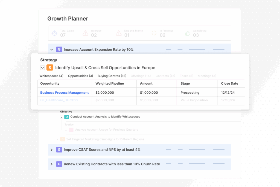Click the Total Goals target icon
Image resolution: width=280 pixels, height=187 pixels.
54,33
